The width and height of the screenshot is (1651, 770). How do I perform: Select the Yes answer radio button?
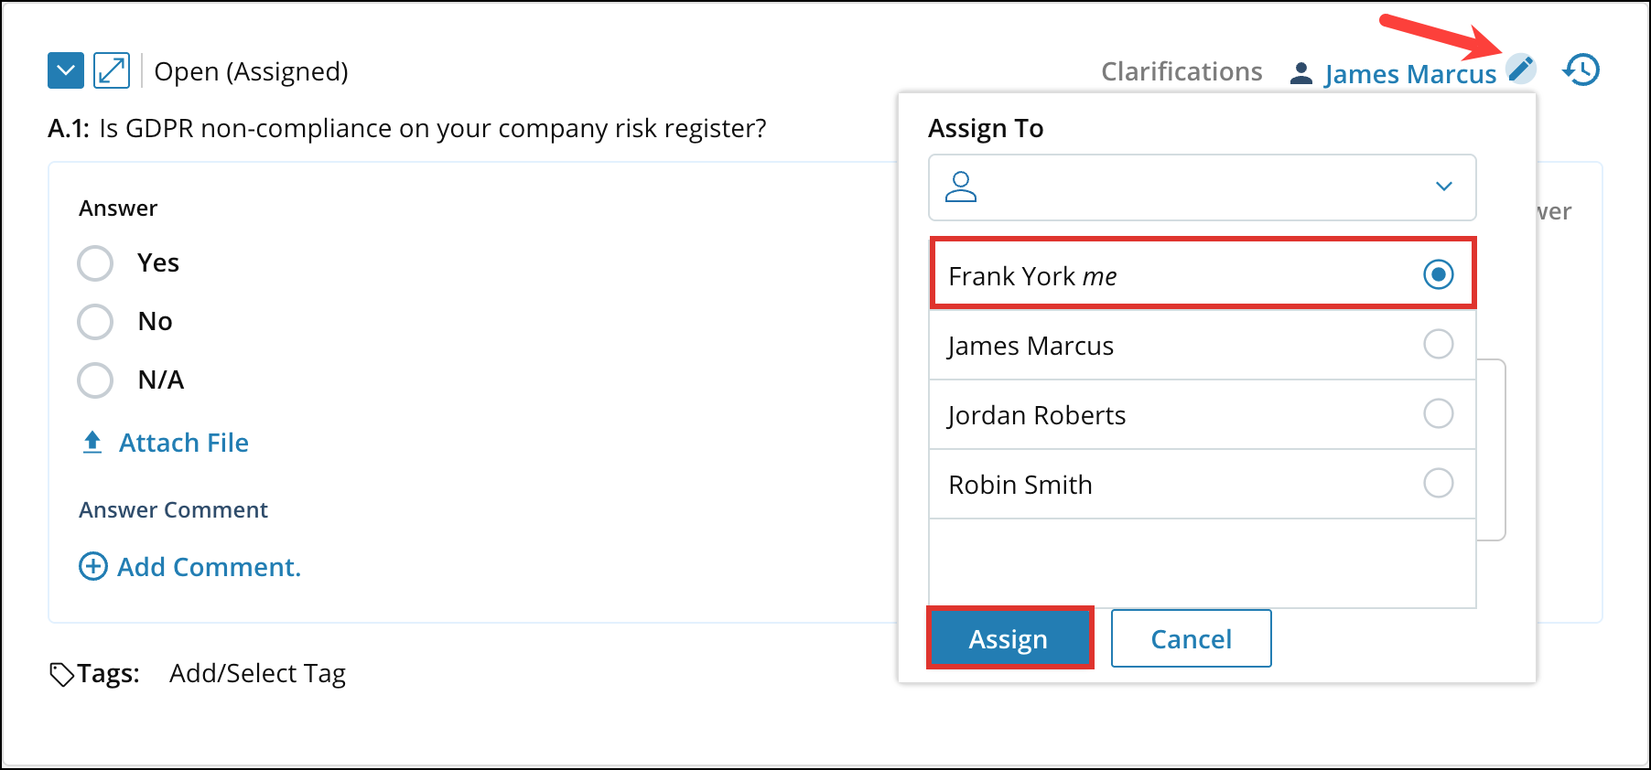pyautogui.click(x=95, y=263)
